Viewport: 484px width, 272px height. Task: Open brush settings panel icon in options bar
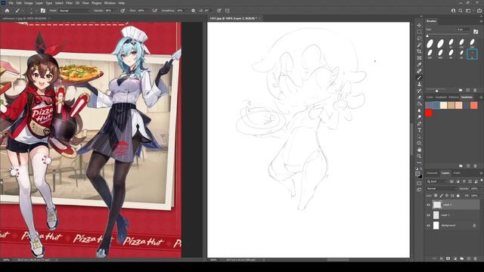[x=43, y=11]
